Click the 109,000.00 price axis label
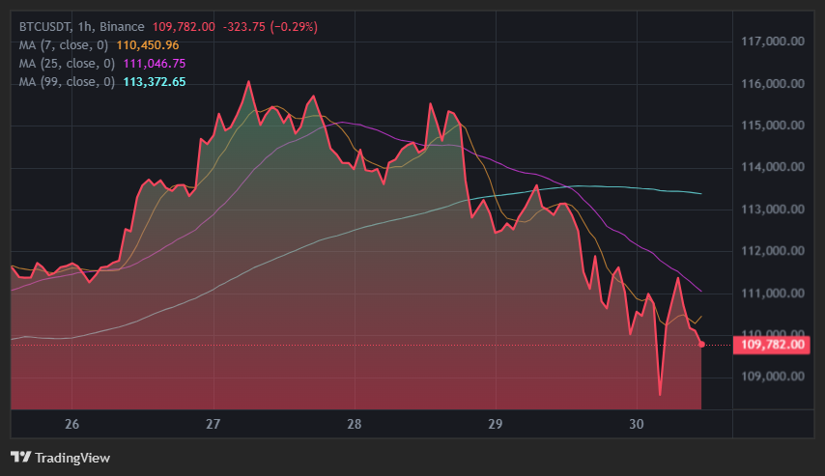The height and width of the screenshot is (476, 825). tap(773, 377)
